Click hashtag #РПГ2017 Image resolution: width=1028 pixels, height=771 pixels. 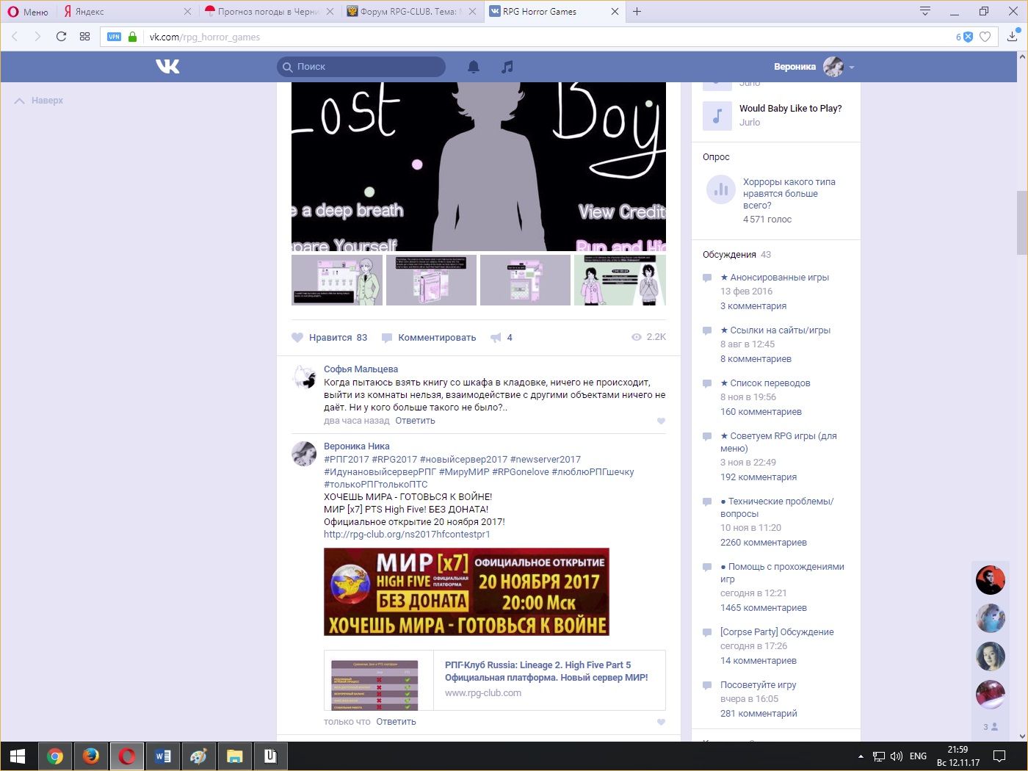[x=347, y=460]
